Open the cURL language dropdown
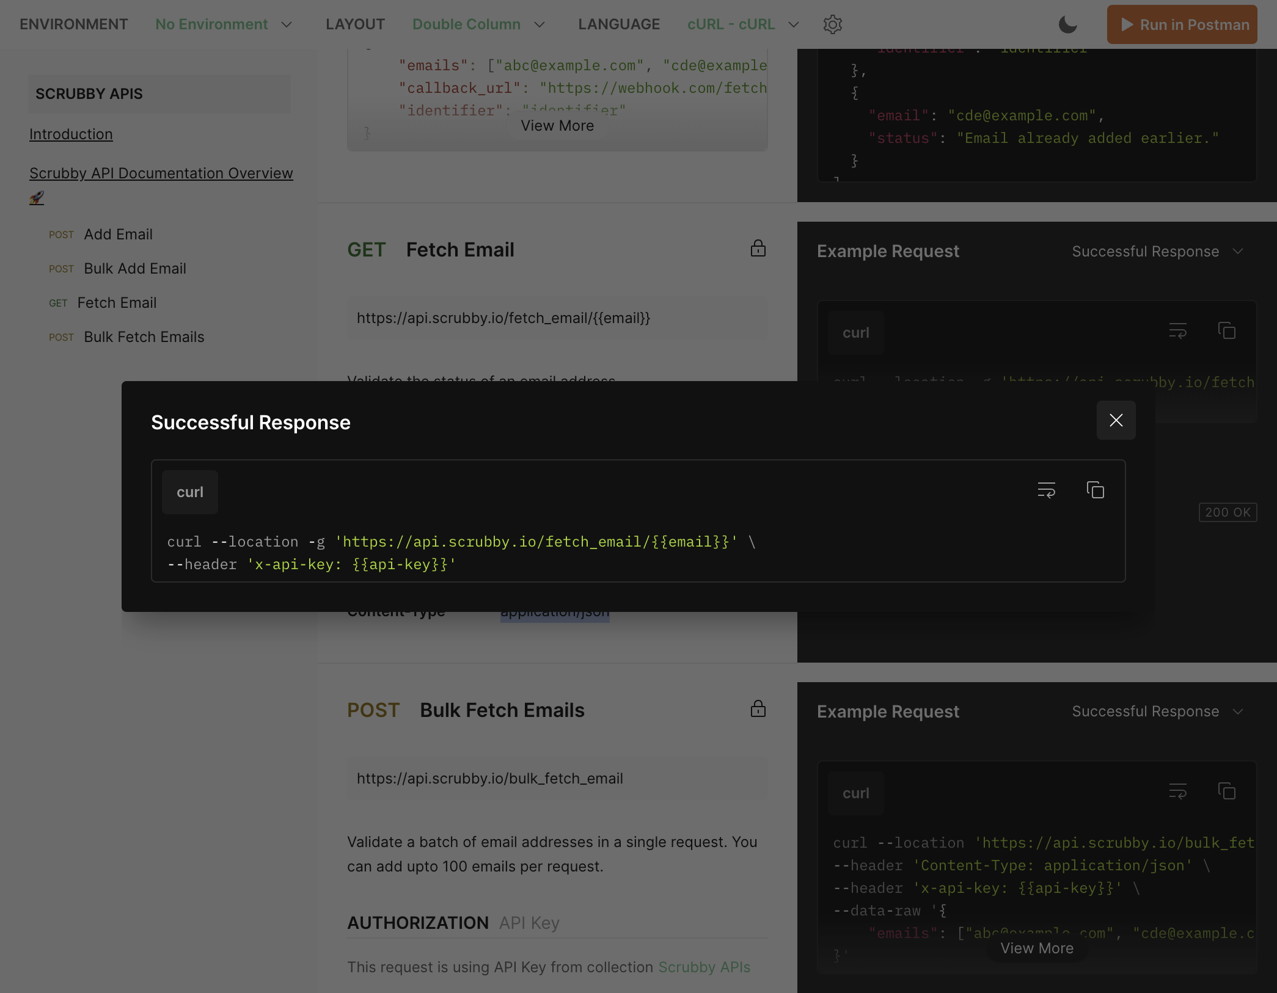The width and height of the screenshot is (1277, 993). tap(743, 24)
